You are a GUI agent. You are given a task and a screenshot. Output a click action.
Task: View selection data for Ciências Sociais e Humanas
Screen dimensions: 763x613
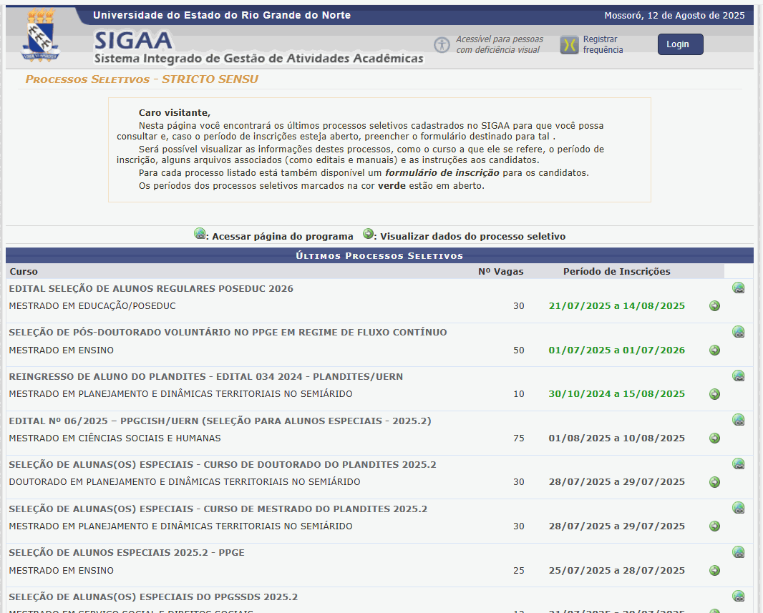pos(714,438)
